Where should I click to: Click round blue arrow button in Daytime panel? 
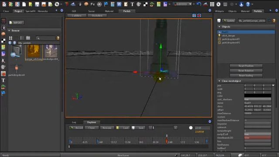tap(210, 121)
